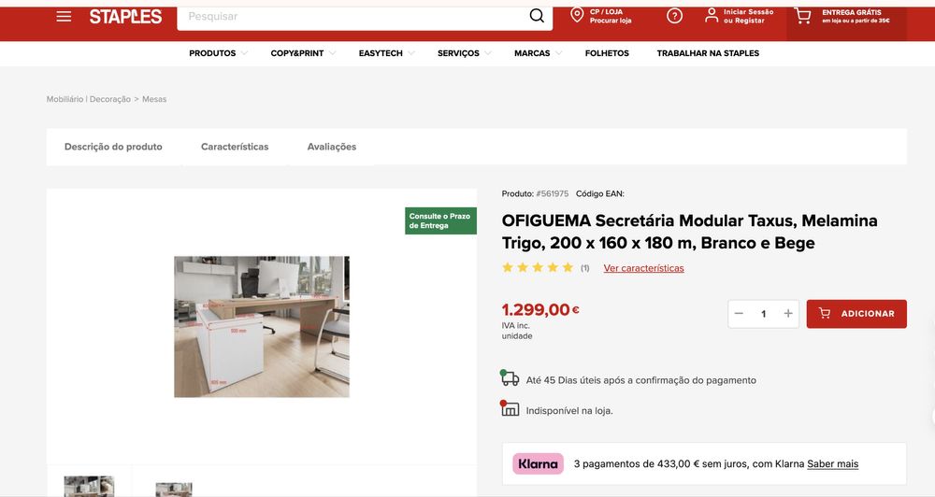This screenshot has height=497, width=935.
Task: Click Consulte o Prazo de Entrega badge
Action: click(440, 220)
